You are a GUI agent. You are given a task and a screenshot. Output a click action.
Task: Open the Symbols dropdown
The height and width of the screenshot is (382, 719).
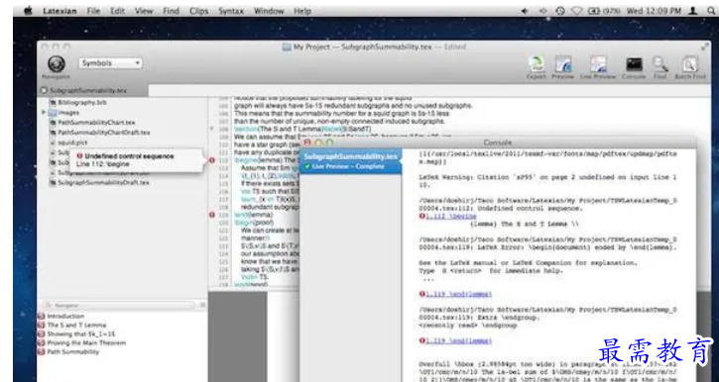(x=110, y=63)
